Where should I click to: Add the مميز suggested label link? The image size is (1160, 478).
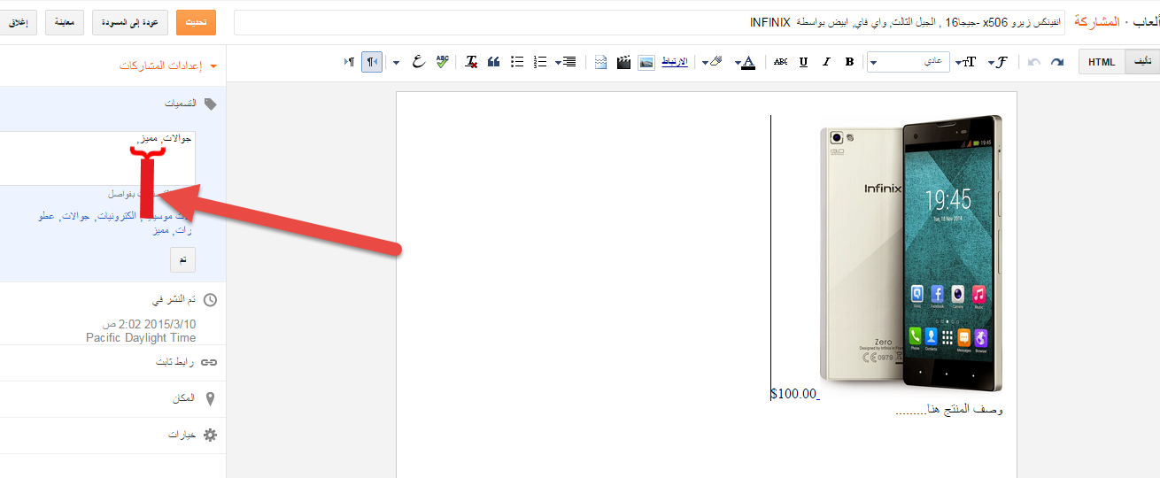[x=161, y=229]
